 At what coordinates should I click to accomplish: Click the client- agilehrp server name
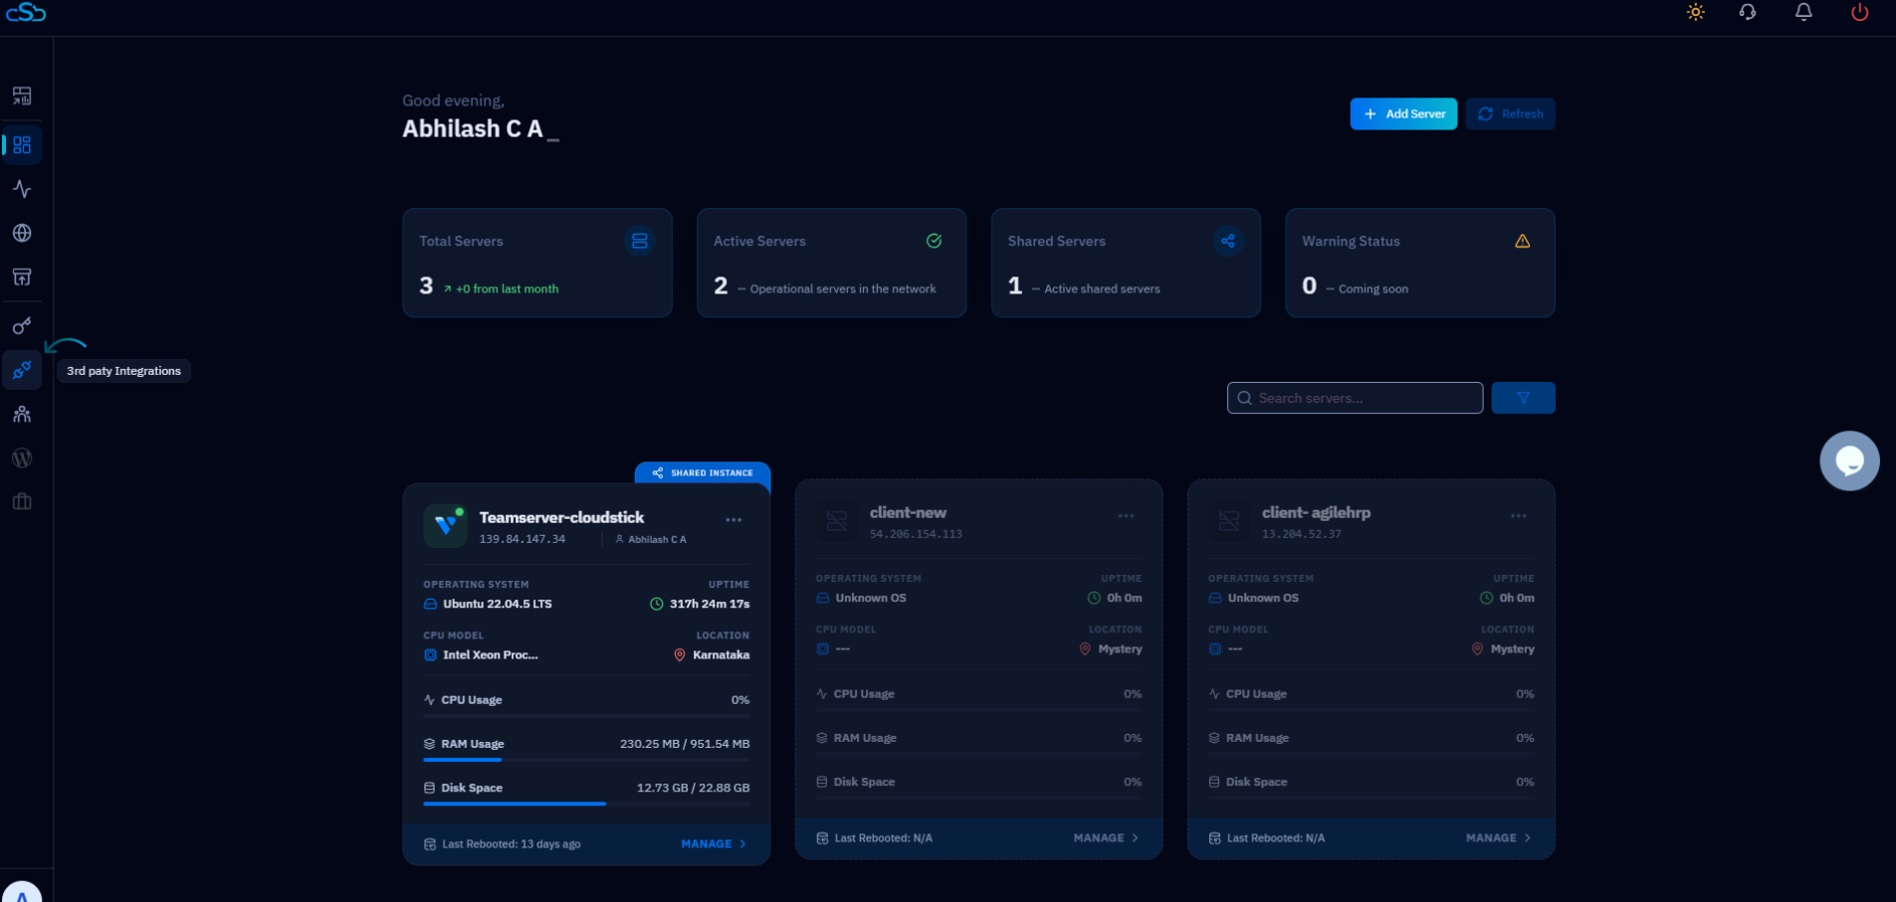[1316, 512]
